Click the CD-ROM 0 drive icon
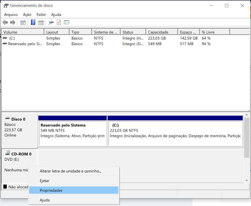The width and height of the screenshot is (251, 206). tap(7, 153)
